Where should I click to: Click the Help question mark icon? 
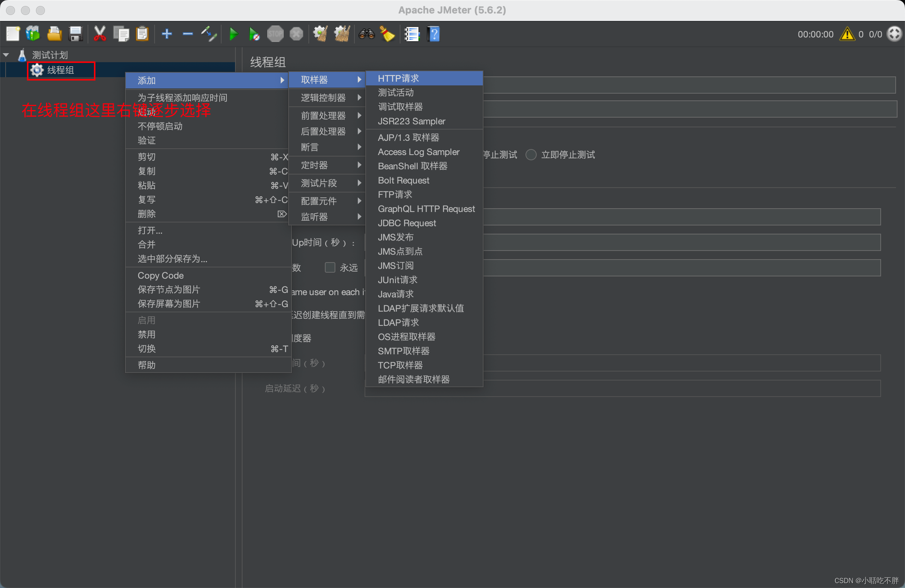tap(433, 34)
